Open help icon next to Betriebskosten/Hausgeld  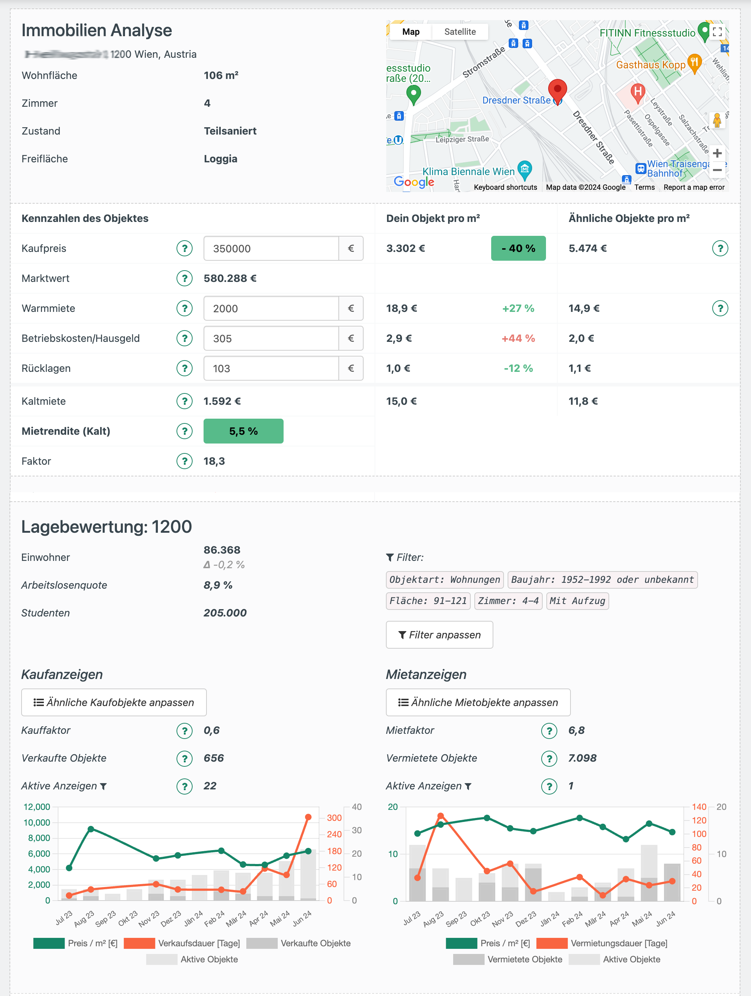click(185, 338)
